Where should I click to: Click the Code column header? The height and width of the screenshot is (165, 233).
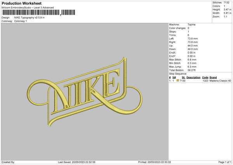(x=205, y=77)
